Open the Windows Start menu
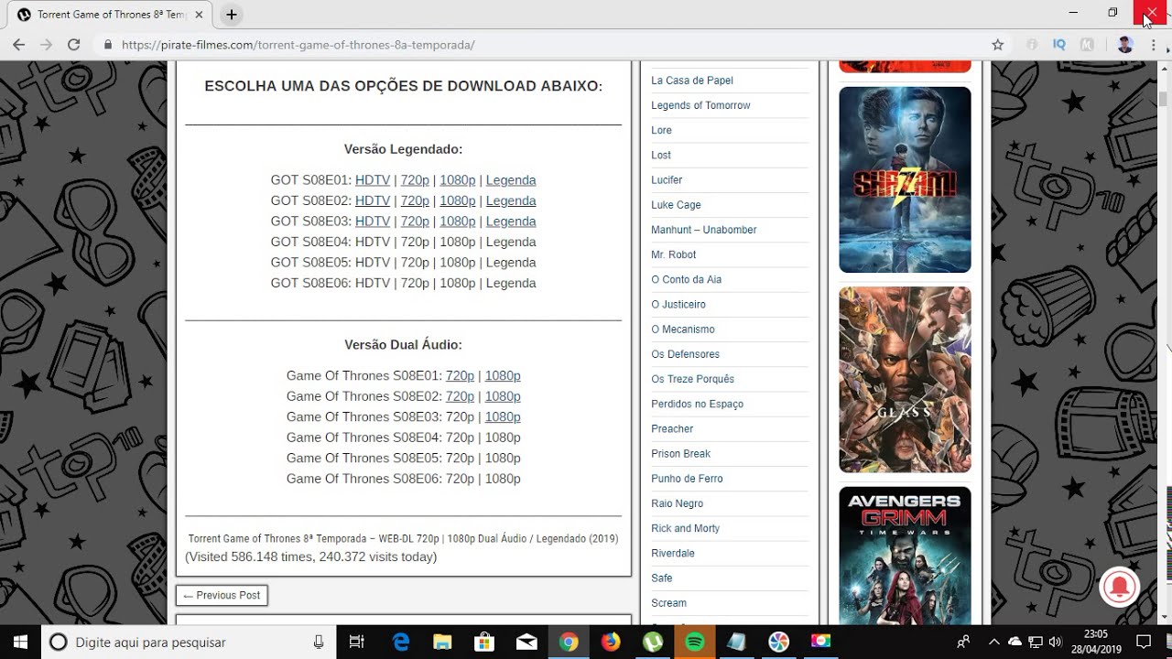Screen dimensions: 1172x659 pyautogui.click(x=20, y=642)
